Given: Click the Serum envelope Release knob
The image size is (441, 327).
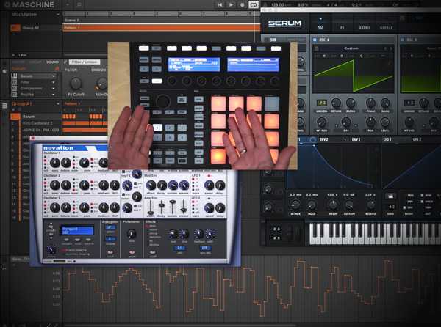Looking at the screenshot, I should (x=370, y=205).
